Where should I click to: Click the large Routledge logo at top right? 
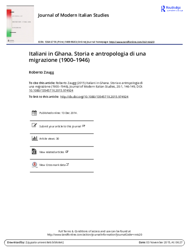coord(172,8)
